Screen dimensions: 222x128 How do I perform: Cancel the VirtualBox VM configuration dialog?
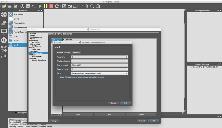tap(114, 103)
